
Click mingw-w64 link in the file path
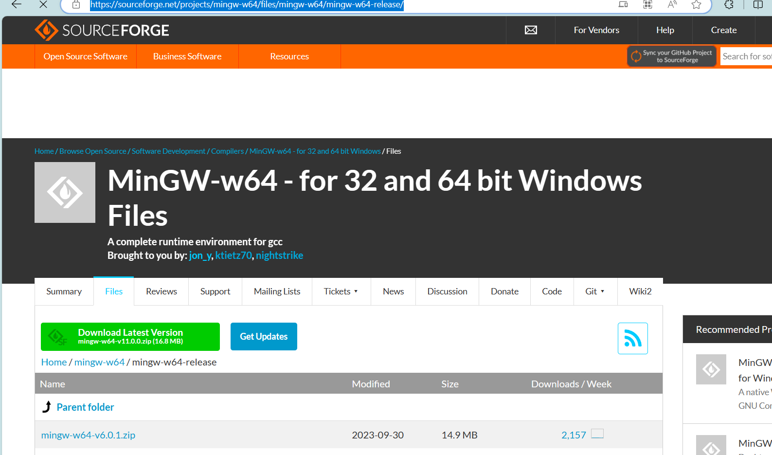click(x=100, y=362)
